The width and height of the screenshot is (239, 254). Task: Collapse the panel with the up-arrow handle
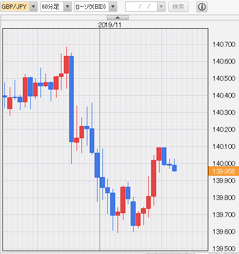coord(118,18)
